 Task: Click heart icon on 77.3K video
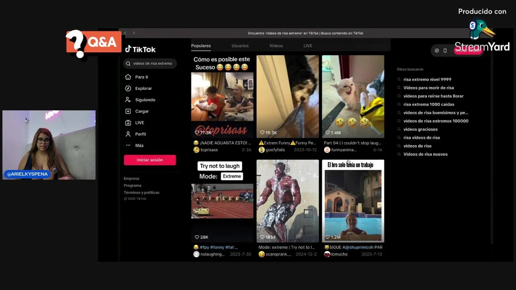pyautogui.click(x=197, y=133)
